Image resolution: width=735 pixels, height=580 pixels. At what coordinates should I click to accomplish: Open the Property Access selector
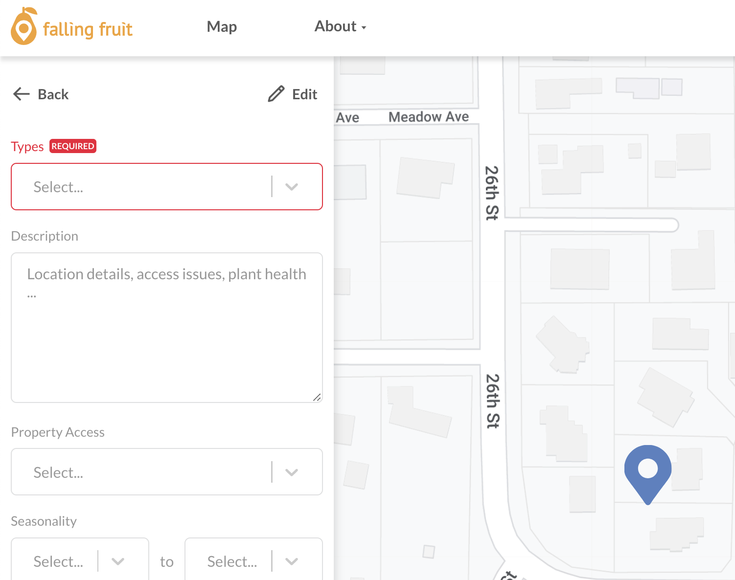click(147, 472)
